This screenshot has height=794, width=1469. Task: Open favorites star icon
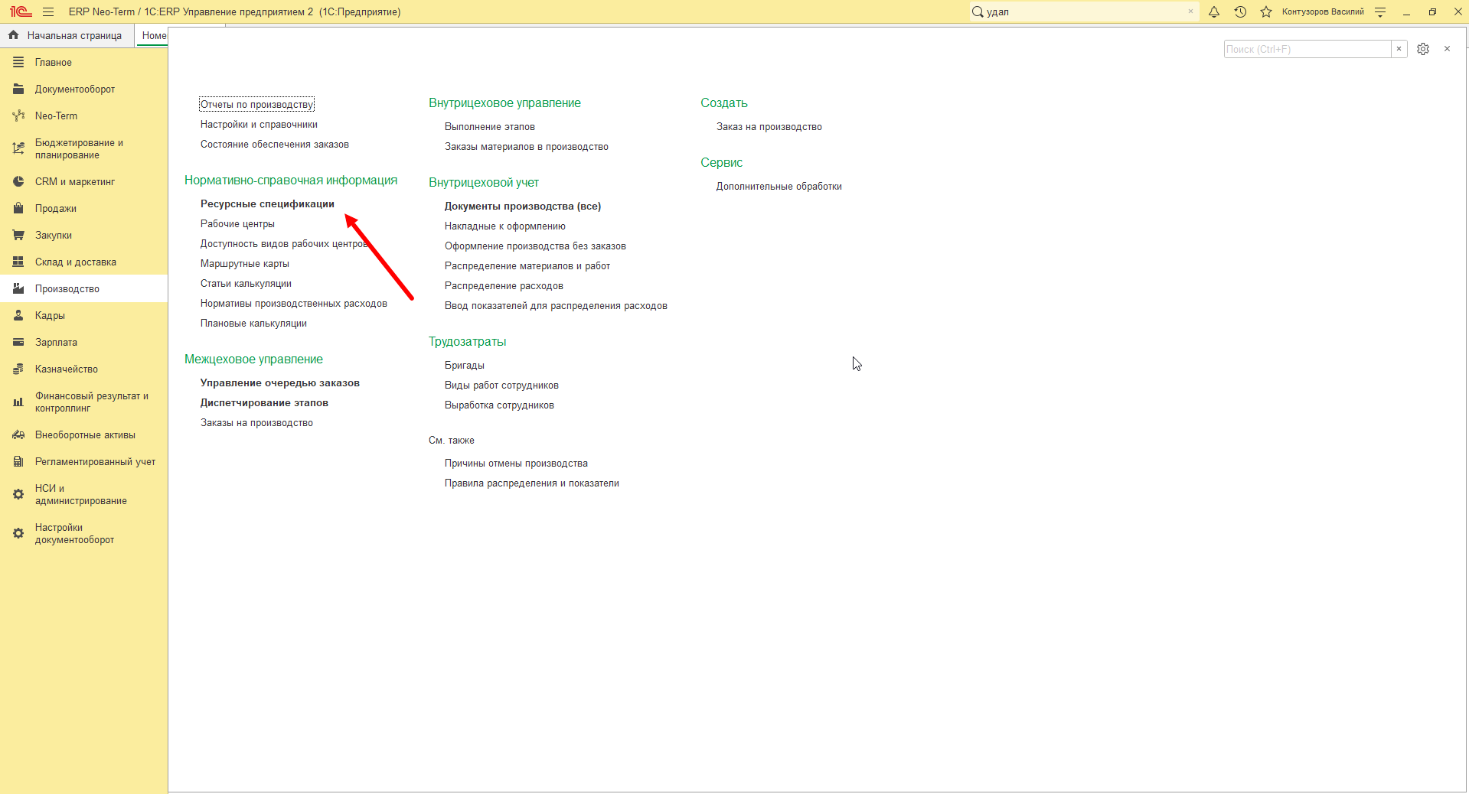[x=1266, y=11]
